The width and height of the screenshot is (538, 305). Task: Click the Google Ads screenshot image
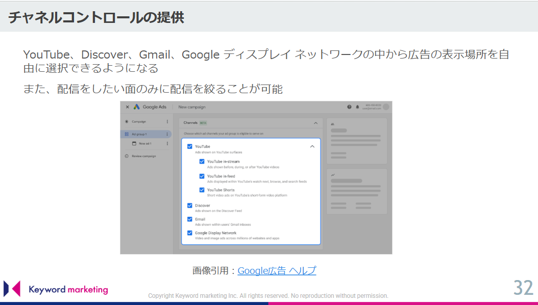(x=256, y=178)
